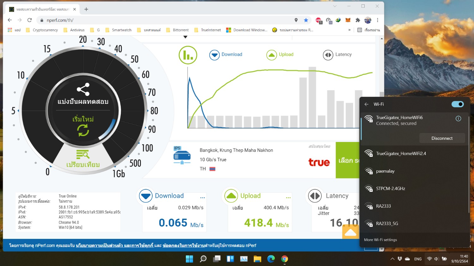Expand Download result details with three dots
Screen dimensions: 474x266
[203, 198]
